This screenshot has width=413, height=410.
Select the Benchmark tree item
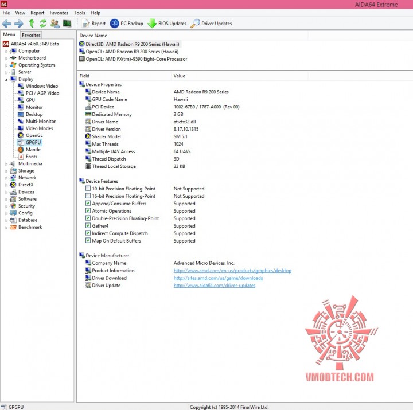point(30,227)
